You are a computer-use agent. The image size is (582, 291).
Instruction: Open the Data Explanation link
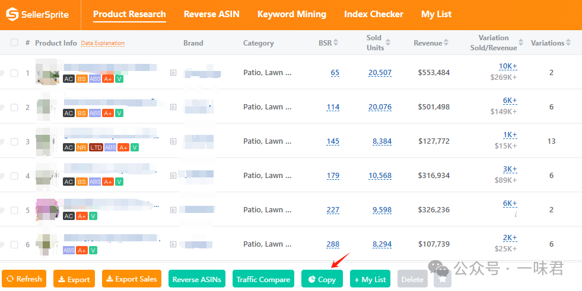click(103, 43)
